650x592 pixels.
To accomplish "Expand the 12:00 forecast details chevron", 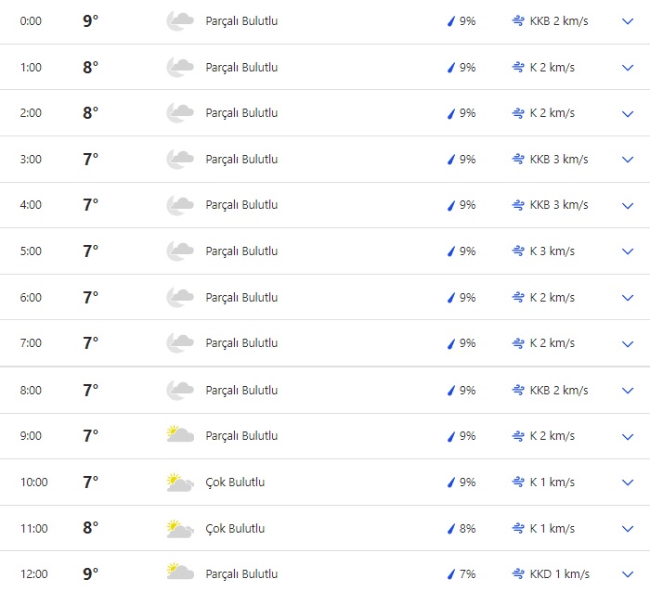I will [628, 574].
